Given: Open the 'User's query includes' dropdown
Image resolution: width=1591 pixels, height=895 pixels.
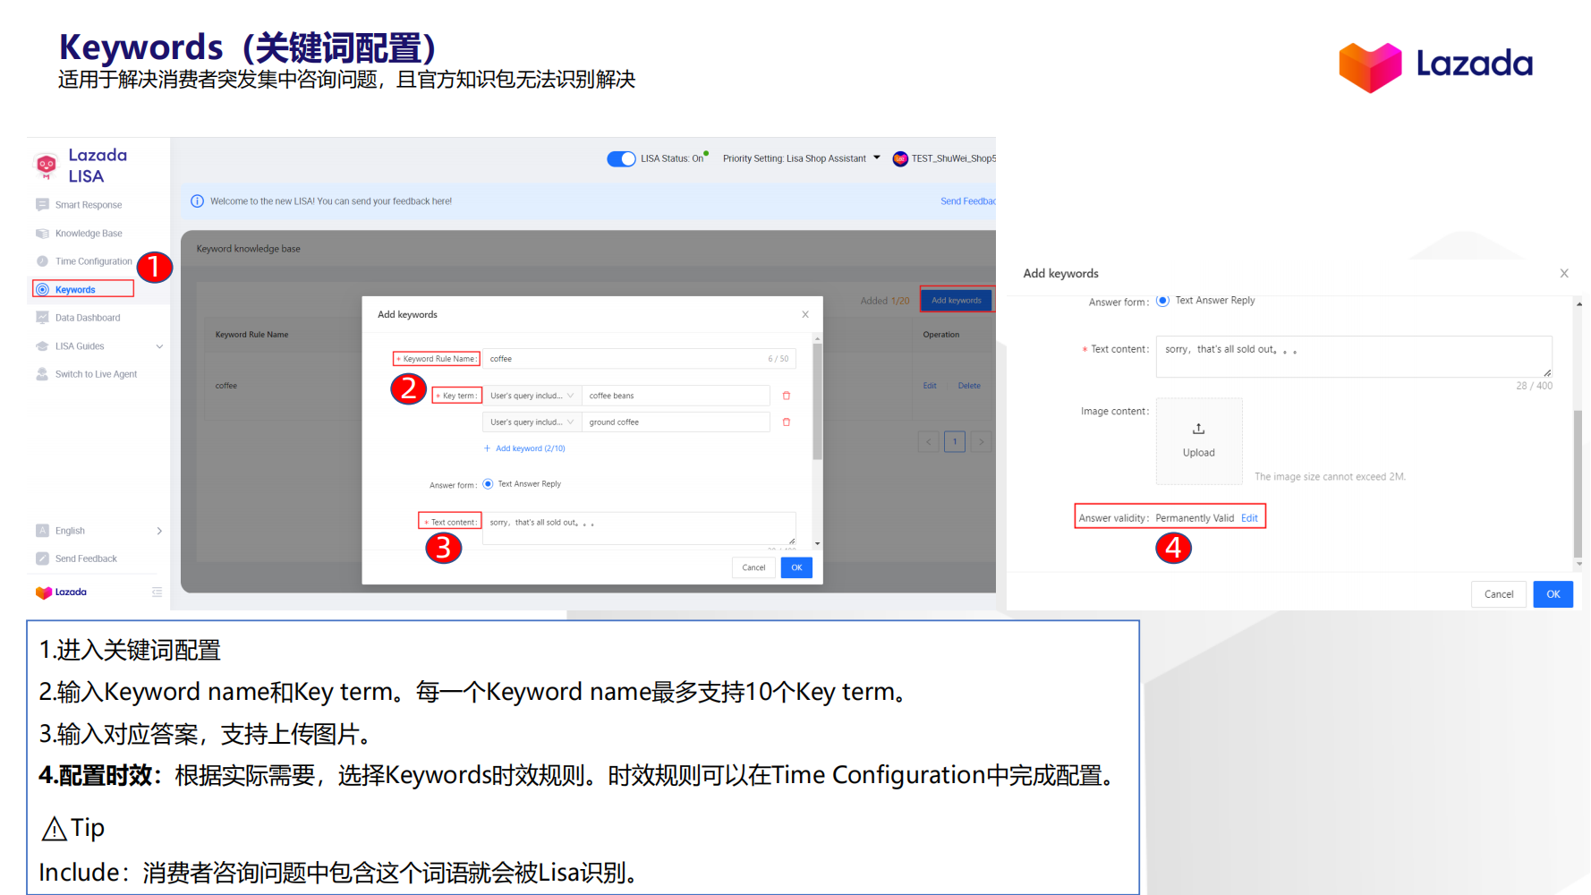Looking at the screenshot, I should (x=532, y=395).
